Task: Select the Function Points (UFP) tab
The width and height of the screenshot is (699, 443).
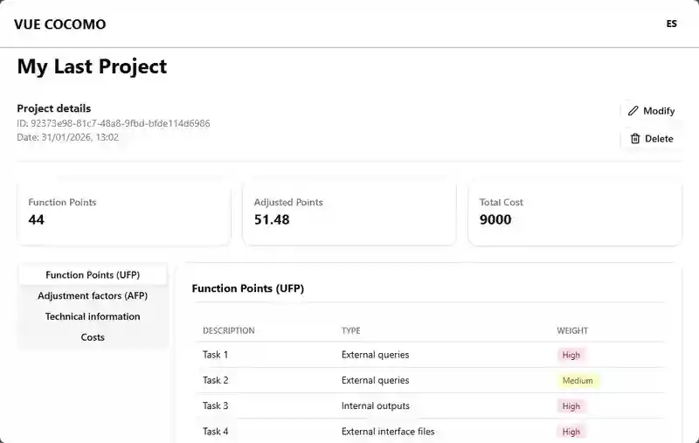Action: (x=93, y=275)
